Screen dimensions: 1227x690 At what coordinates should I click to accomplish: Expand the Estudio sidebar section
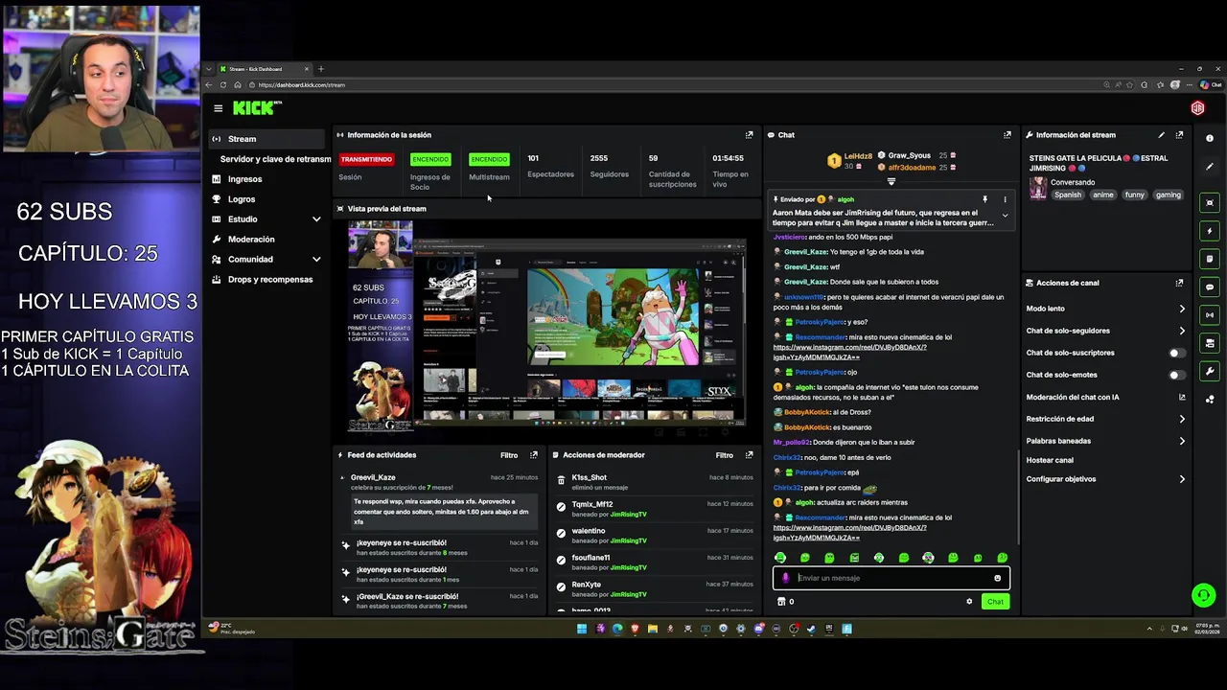(316, 219)
